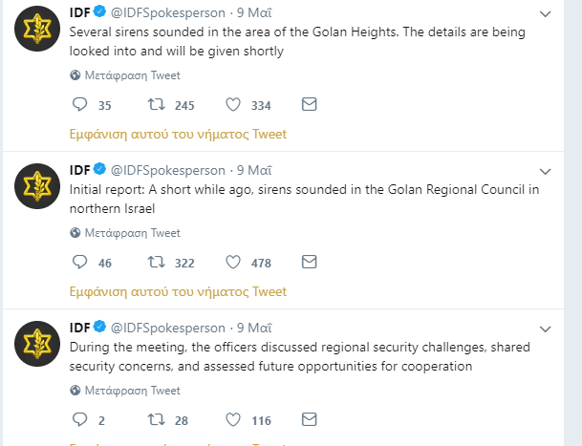Like the Golan Heights sirens tweet
This screenshot has height=446, width=582.
pyautogui.click(x=233, y=105)
